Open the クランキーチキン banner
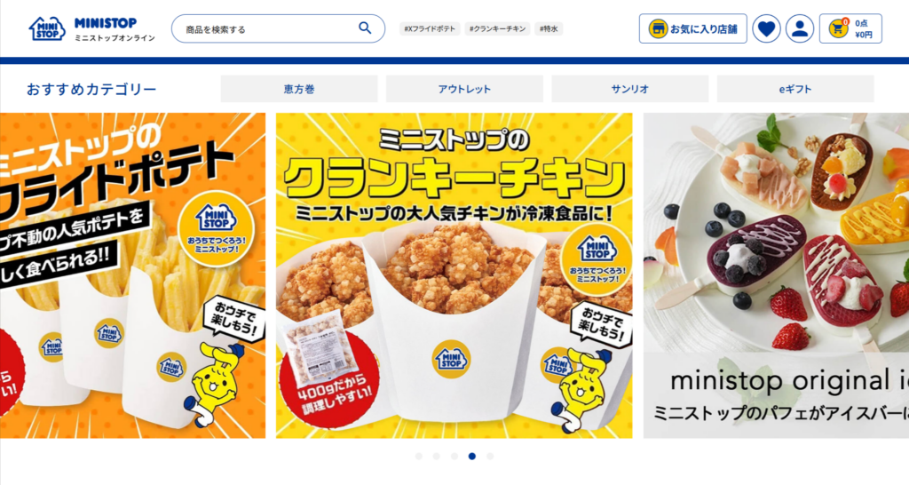Viewport: 909px width, 485px height. (454, 275)
